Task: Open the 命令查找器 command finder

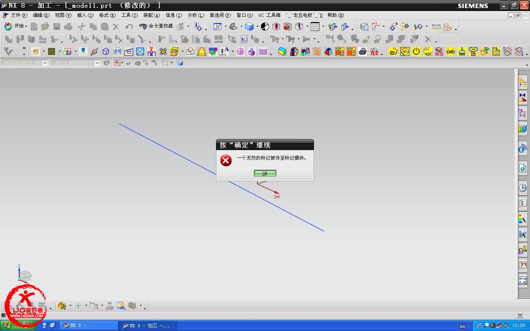Action: (x=156, y=26)
